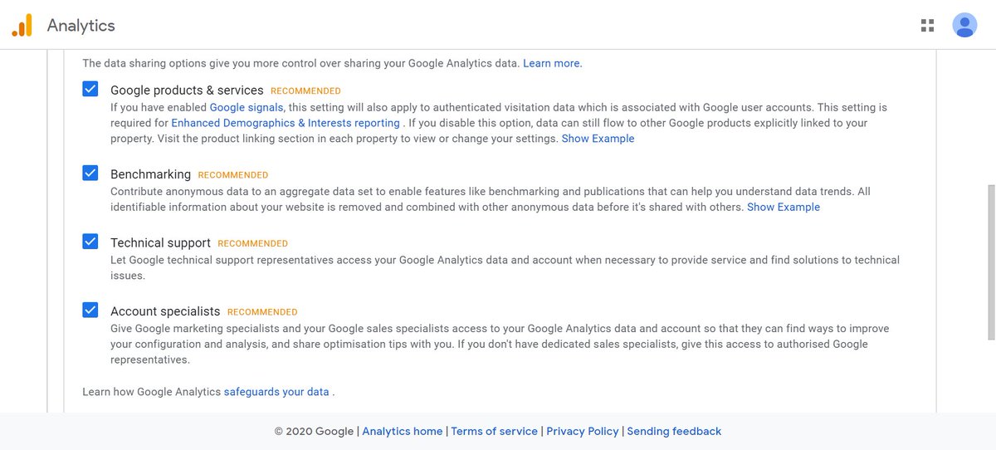
Task: Click the Analytics title text in header
Action: pos(81,26)
